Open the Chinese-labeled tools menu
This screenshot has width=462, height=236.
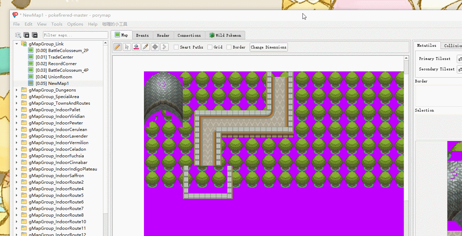(x=115, y=24)
